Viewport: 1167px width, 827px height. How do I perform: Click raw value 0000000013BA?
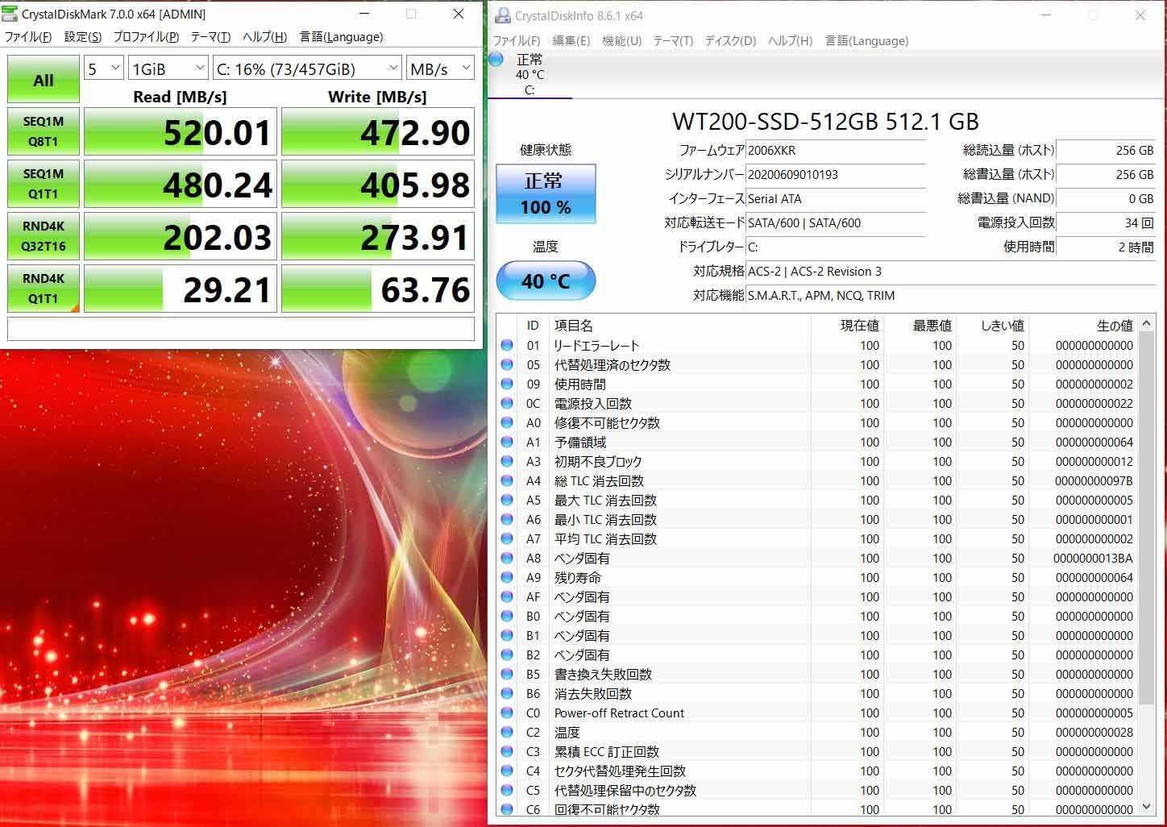point(1093,558)
